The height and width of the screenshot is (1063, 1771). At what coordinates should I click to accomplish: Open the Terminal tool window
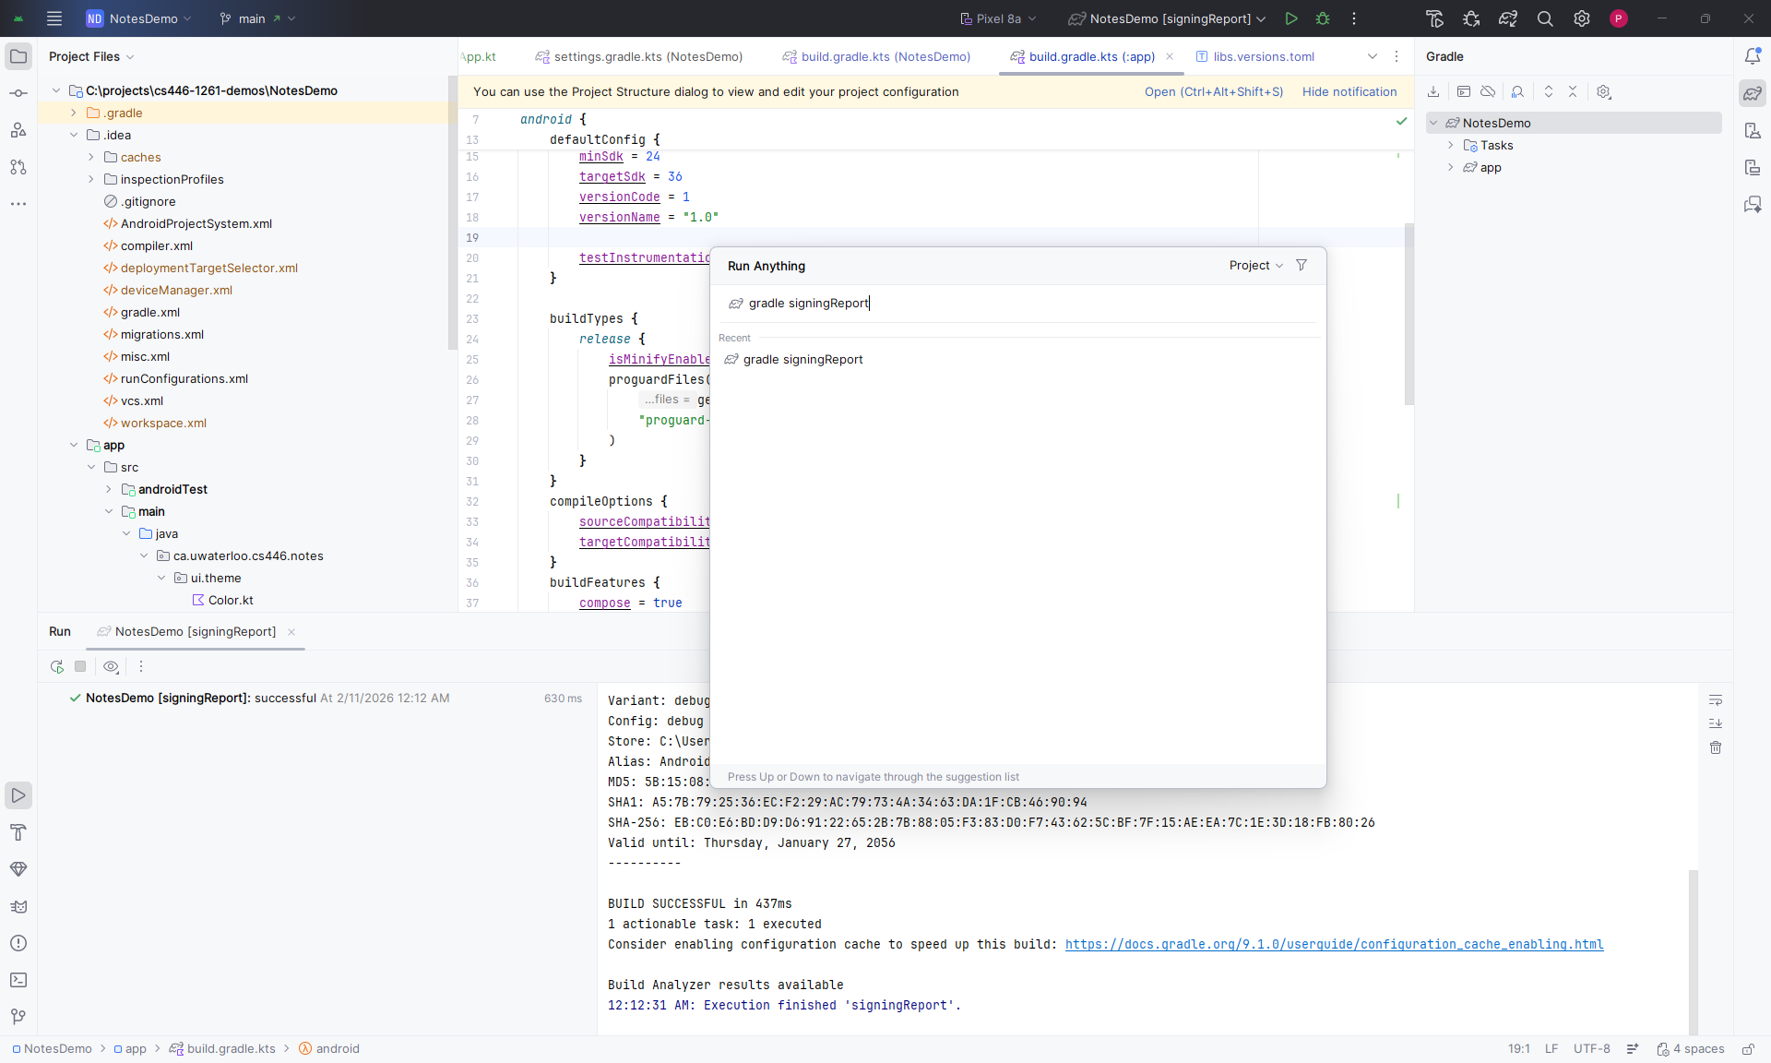pos(18,980)
